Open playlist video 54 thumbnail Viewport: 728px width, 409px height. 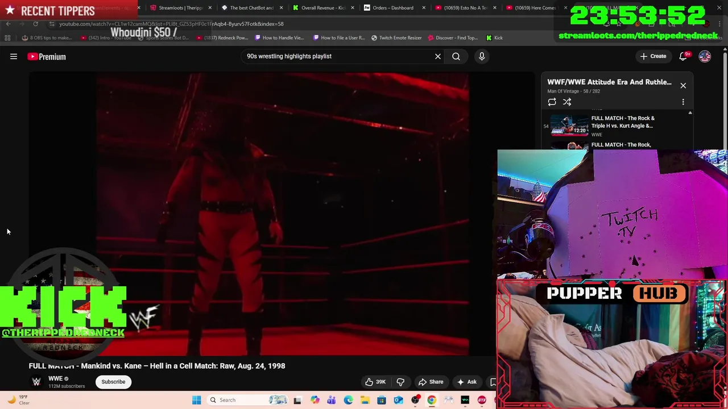pos(569,126)
